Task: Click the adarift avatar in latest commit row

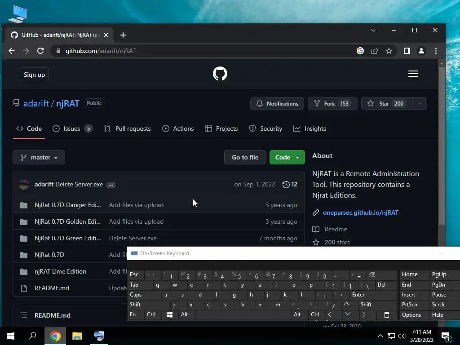Action: pyautogui.click(x=24, y=185)
